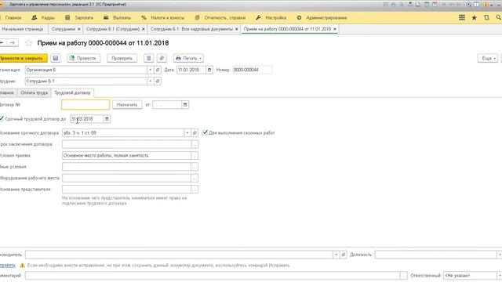Toggle Для выполнения сезонных работ checkbox
Screen dimensions: 502x282
pos(205,132)
